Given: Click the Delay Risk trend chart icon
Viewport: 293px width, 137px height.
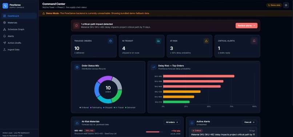Looking at the screenshot, I should tap(154, 67).
